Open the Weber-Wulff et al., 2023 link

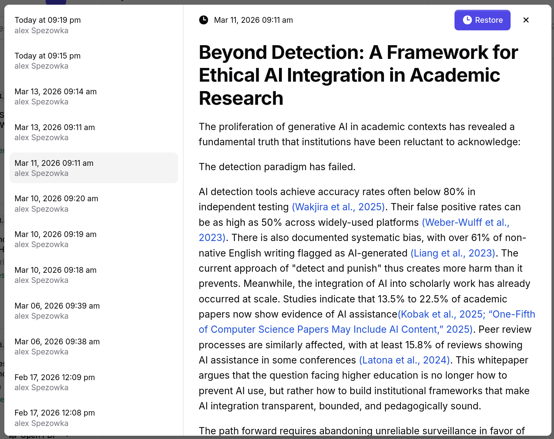(465, 222)
